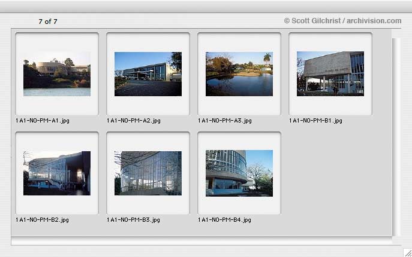This screenshot has width=412, height=257.
Task: Click the window resize grip icon
Action: [x=408, y=253]
